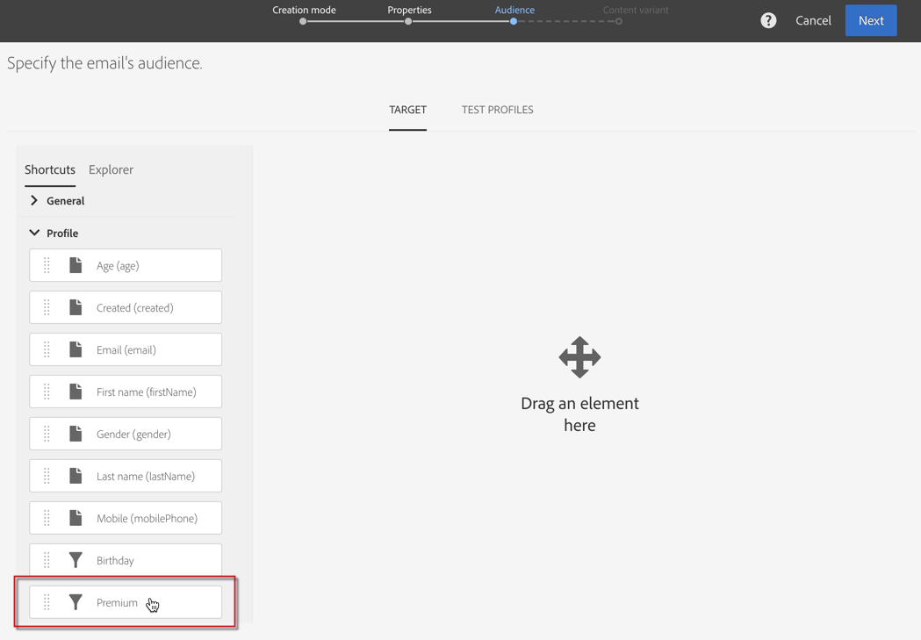921x640 pixels.
Task: Click the Cancel button
Action: click(x=814, y=20)
